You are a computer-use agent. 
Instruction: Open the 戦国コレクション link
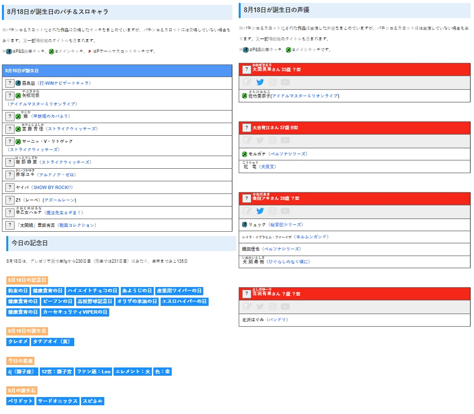click(x=77, y=225)
